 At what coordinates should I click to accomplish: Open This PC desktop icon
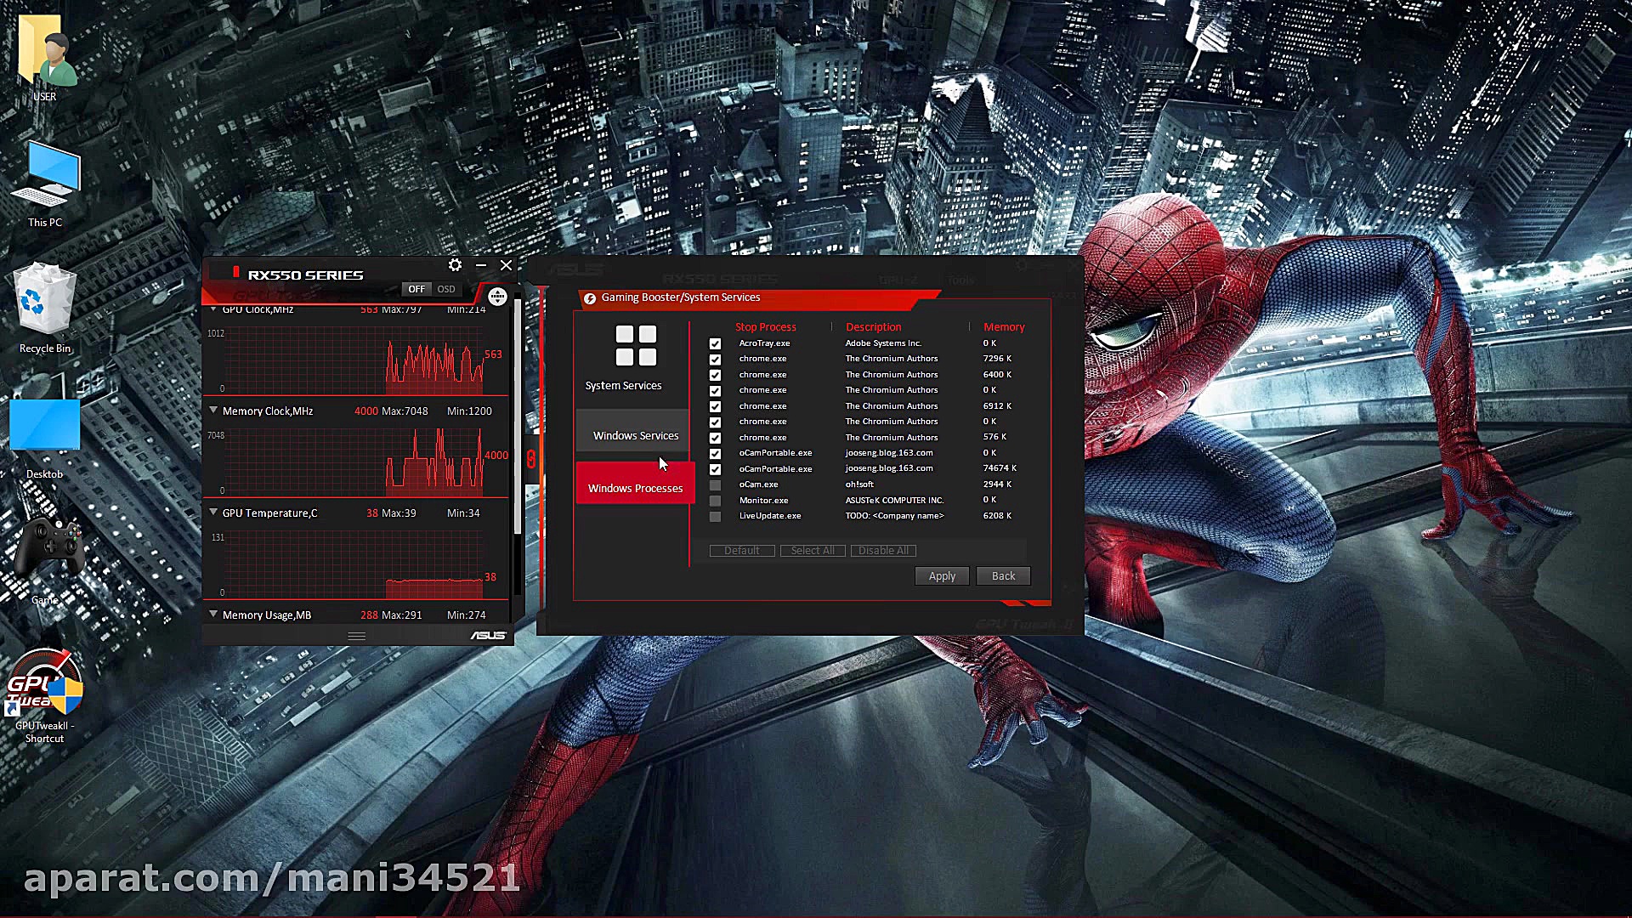click(44, 175)
